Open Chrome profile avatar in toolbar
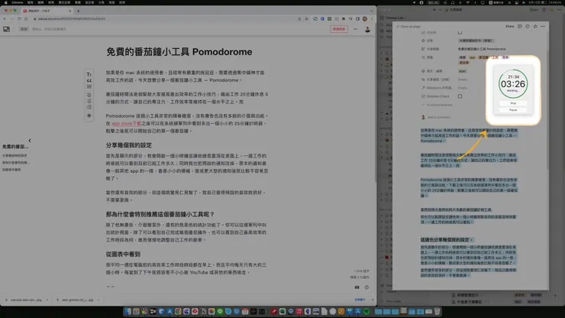Screen dimensions: 565x318 (x=365, y=19)
